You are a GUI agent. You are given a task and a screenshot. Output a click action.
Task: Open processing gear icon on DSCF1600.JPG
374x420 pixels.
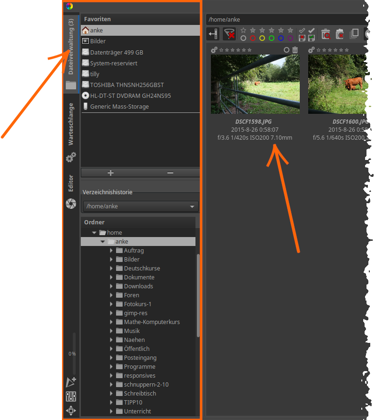coord(312,50)
